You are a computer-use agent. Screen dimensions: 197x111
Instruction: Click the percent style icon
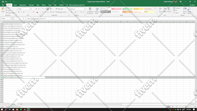tap(76, 12)
